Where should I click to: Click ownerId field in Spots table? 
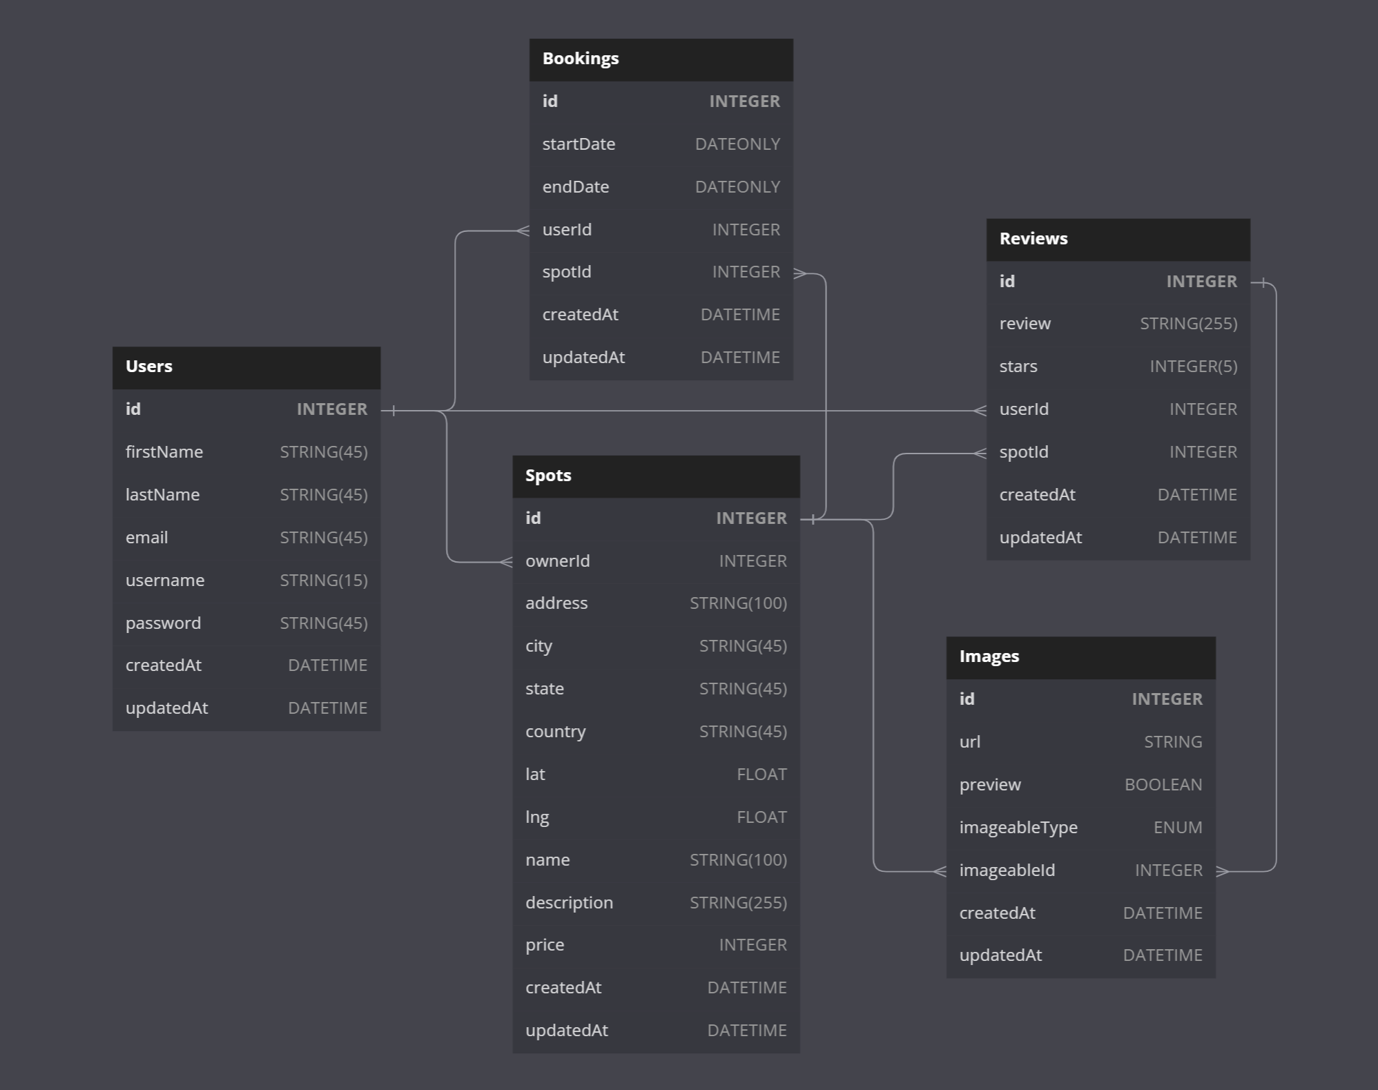tap(655, 561)
